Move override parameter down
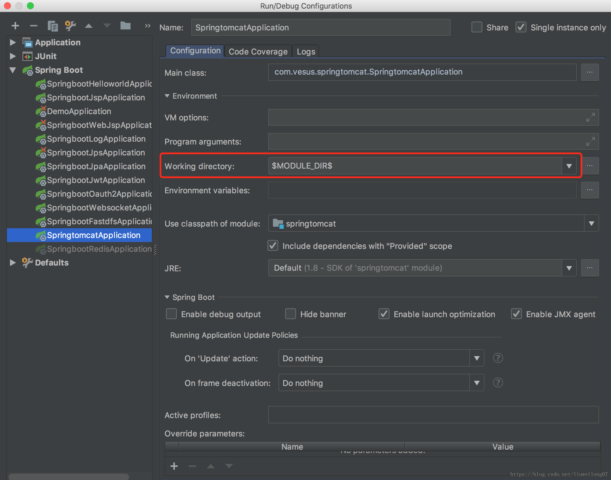Viewport: 611px width, 480px height. click(x=229, y=466)
